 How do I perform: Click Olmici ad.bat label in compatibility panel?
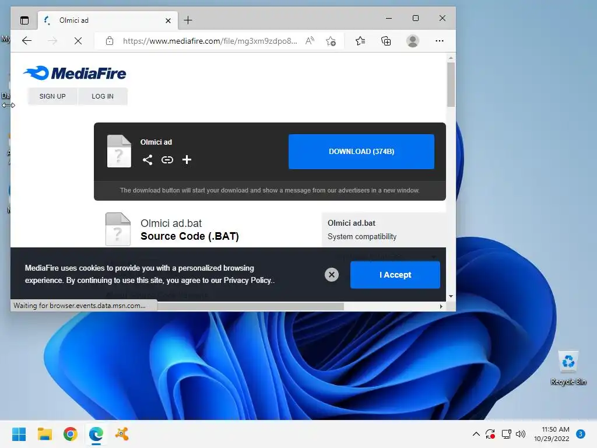352,223
